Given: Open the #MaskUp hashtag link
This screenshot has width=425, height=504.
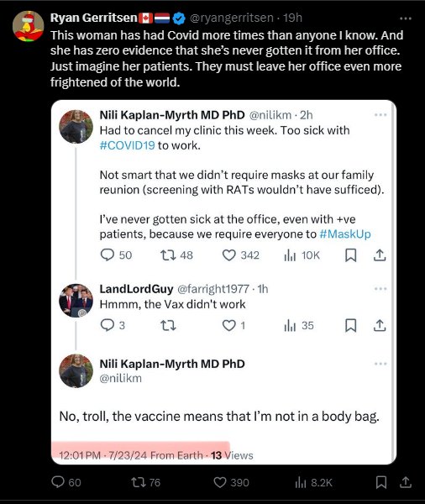Looking at the screenshot, I should [x=345, y=234].
